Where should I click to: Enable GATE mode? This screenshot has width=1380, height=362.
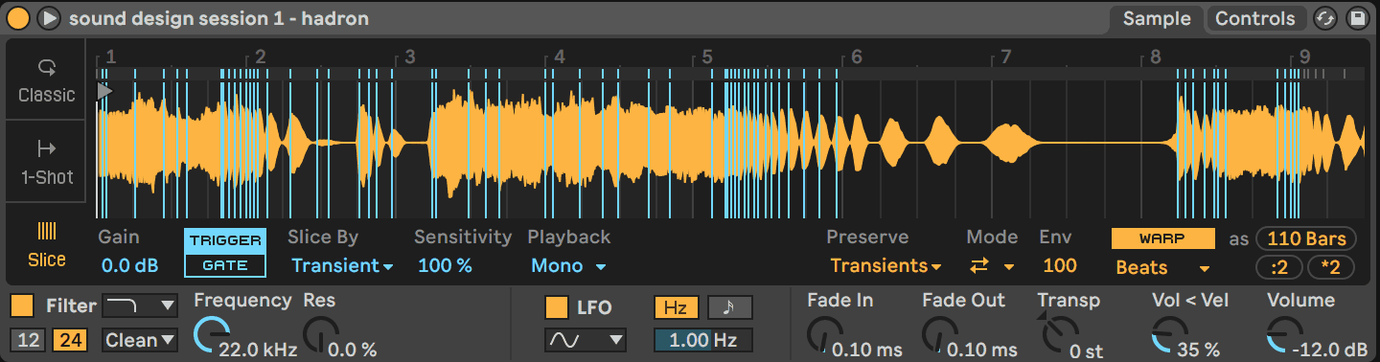(x=225, y=265)
